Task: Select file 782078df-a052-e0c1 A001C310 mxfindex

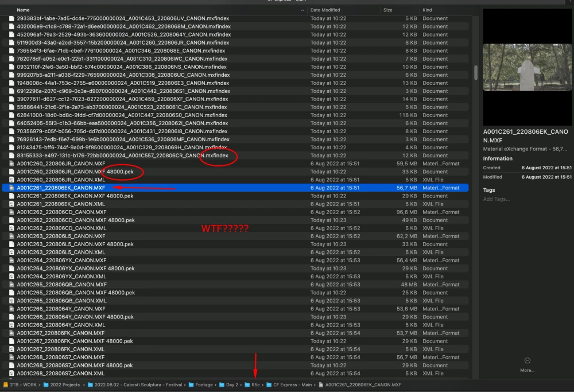Action: click(x=122, y=59)
